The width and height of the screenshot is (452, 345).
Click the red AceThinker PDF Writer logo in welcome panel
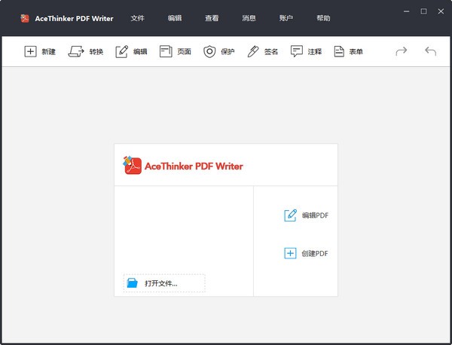click(133, 165)
